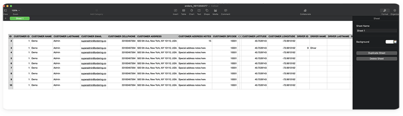Select the ID column header
The width and height of the screenshot is (403, 116).
pyautogui.click(x=11, y=36)
